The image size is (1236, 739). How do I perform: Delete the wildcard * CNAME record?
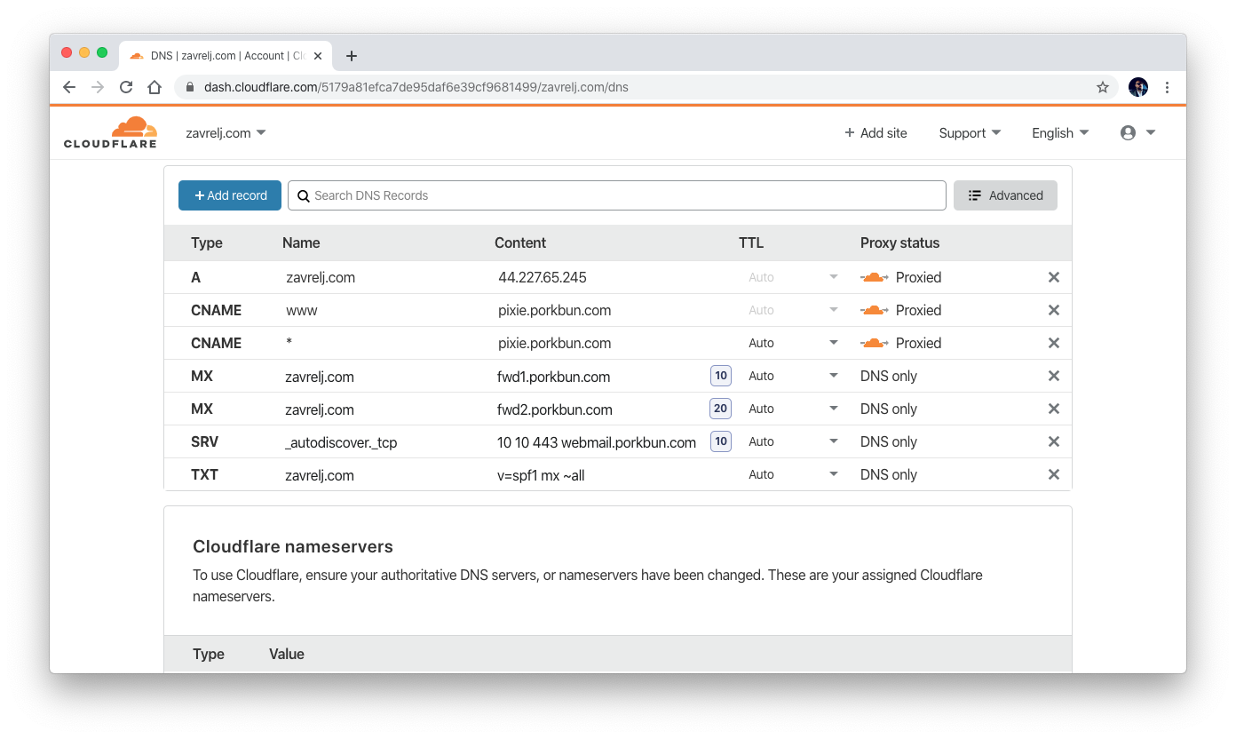point(1054,343)
